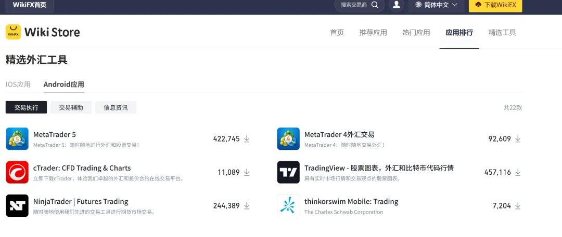Click the 下载WikiFX button
This screenshot has width=562, height=237.
coord(495,5)
